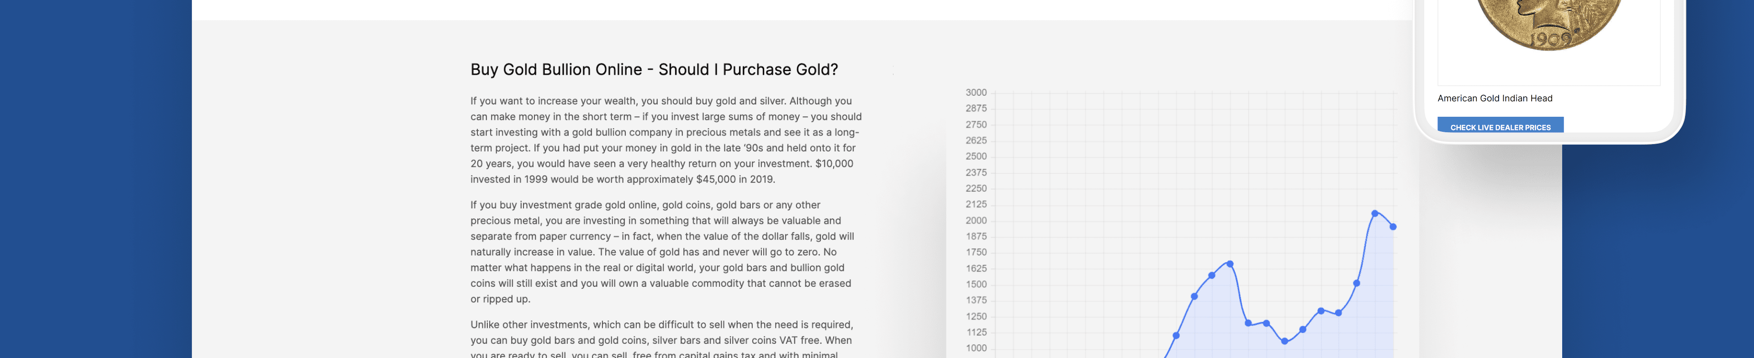The height and width of the screenshot is (358, 1754).
Task: Click the 2000 y-axis label
Action: coord(976,221)
